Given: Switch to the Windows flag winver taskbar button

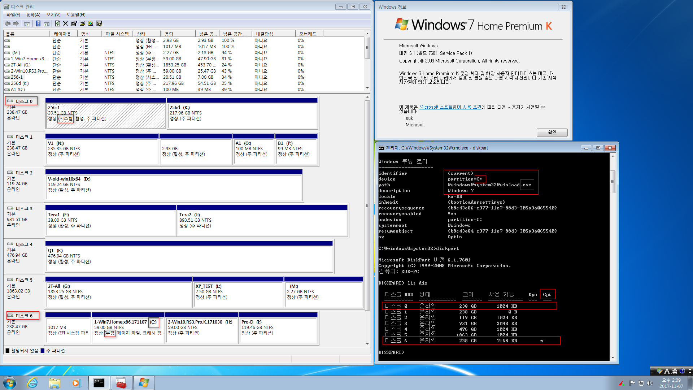Looking at the screenshot, I should pyautogui.click(x=144, y=383).
